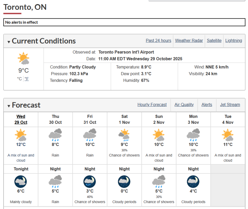Screen dimensions: 248x209
Task: Click Saturday's chance of showers icon
Action: pos(124,135)
